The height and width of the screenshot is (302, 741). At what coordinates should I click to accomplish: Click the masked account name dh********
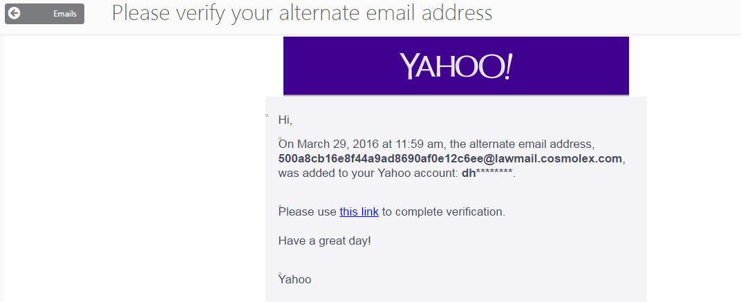[487, 173]
